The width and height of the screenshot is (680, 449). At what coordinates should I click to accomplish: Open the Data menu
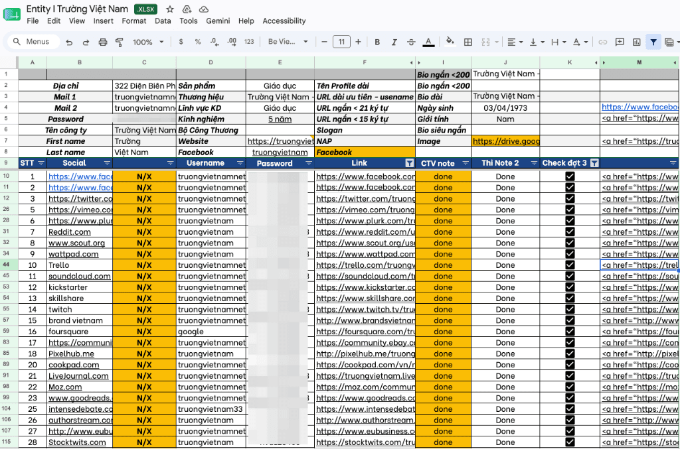coord(163,21)
